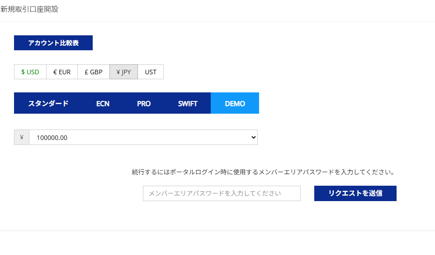The width and height of the screenshot is (435, 255).
Task: Select the DEMO account tab
Action: pos(235,103)
